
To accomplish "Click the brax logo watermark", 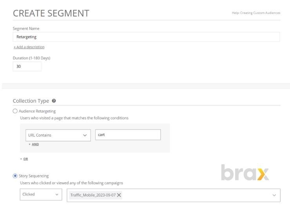I will pos(245,172).
